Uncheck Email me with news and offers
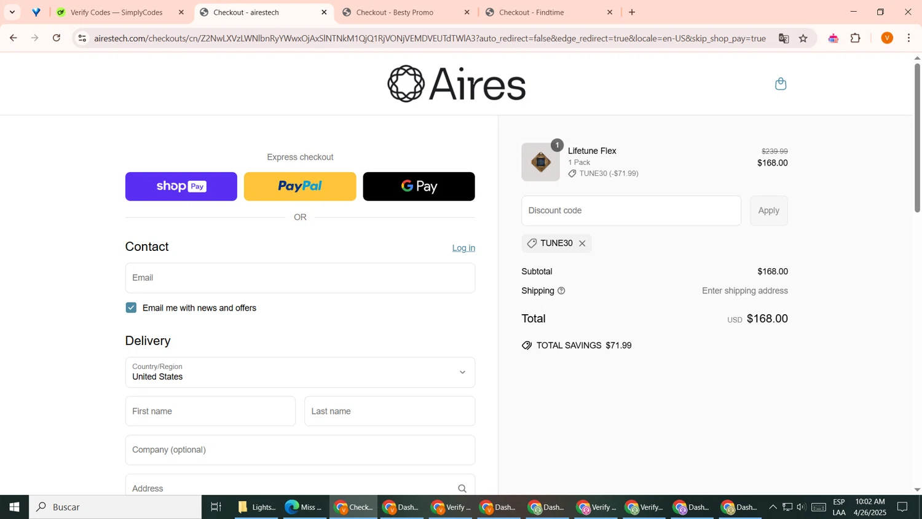This screenshot has width=922, height=519. 131,308
